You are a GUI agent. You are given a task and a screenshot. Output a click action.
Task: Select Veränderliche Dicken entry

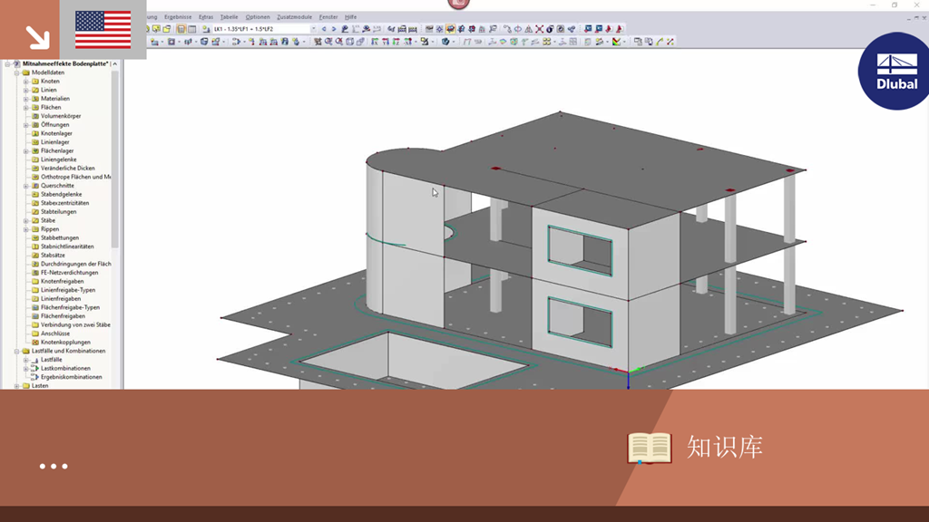67,168
